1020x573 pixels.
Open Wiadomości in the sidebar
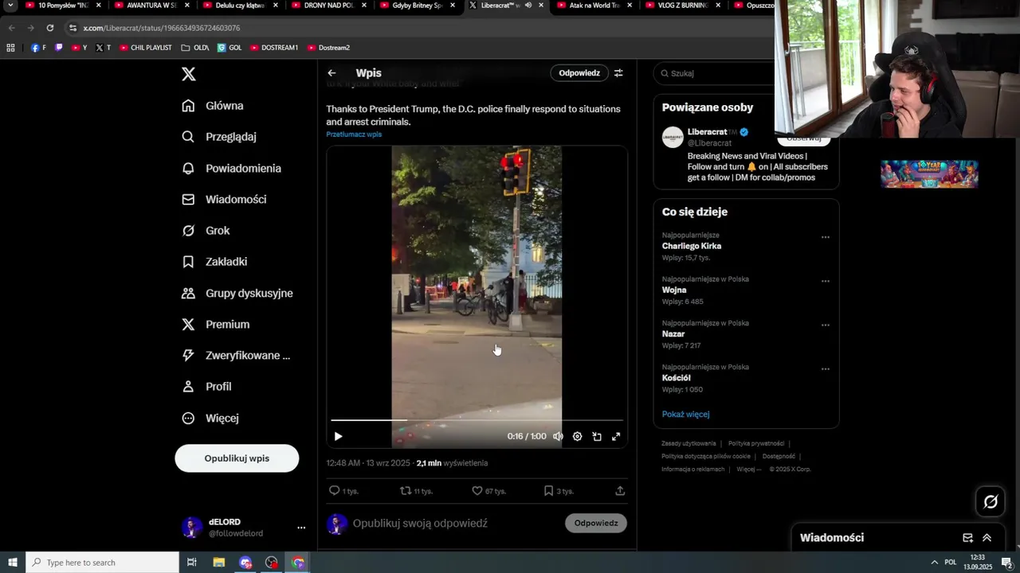pyautogui.click(x=224, y=199)
